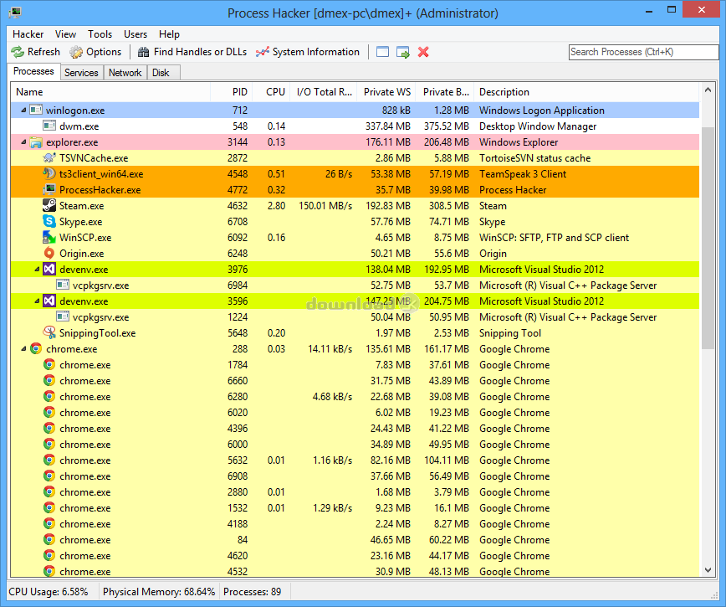This screenshot has height=607, width=726.
Task: Click the ts3client_win64.exe TeamSpeak icon
Action: (49, 173)
